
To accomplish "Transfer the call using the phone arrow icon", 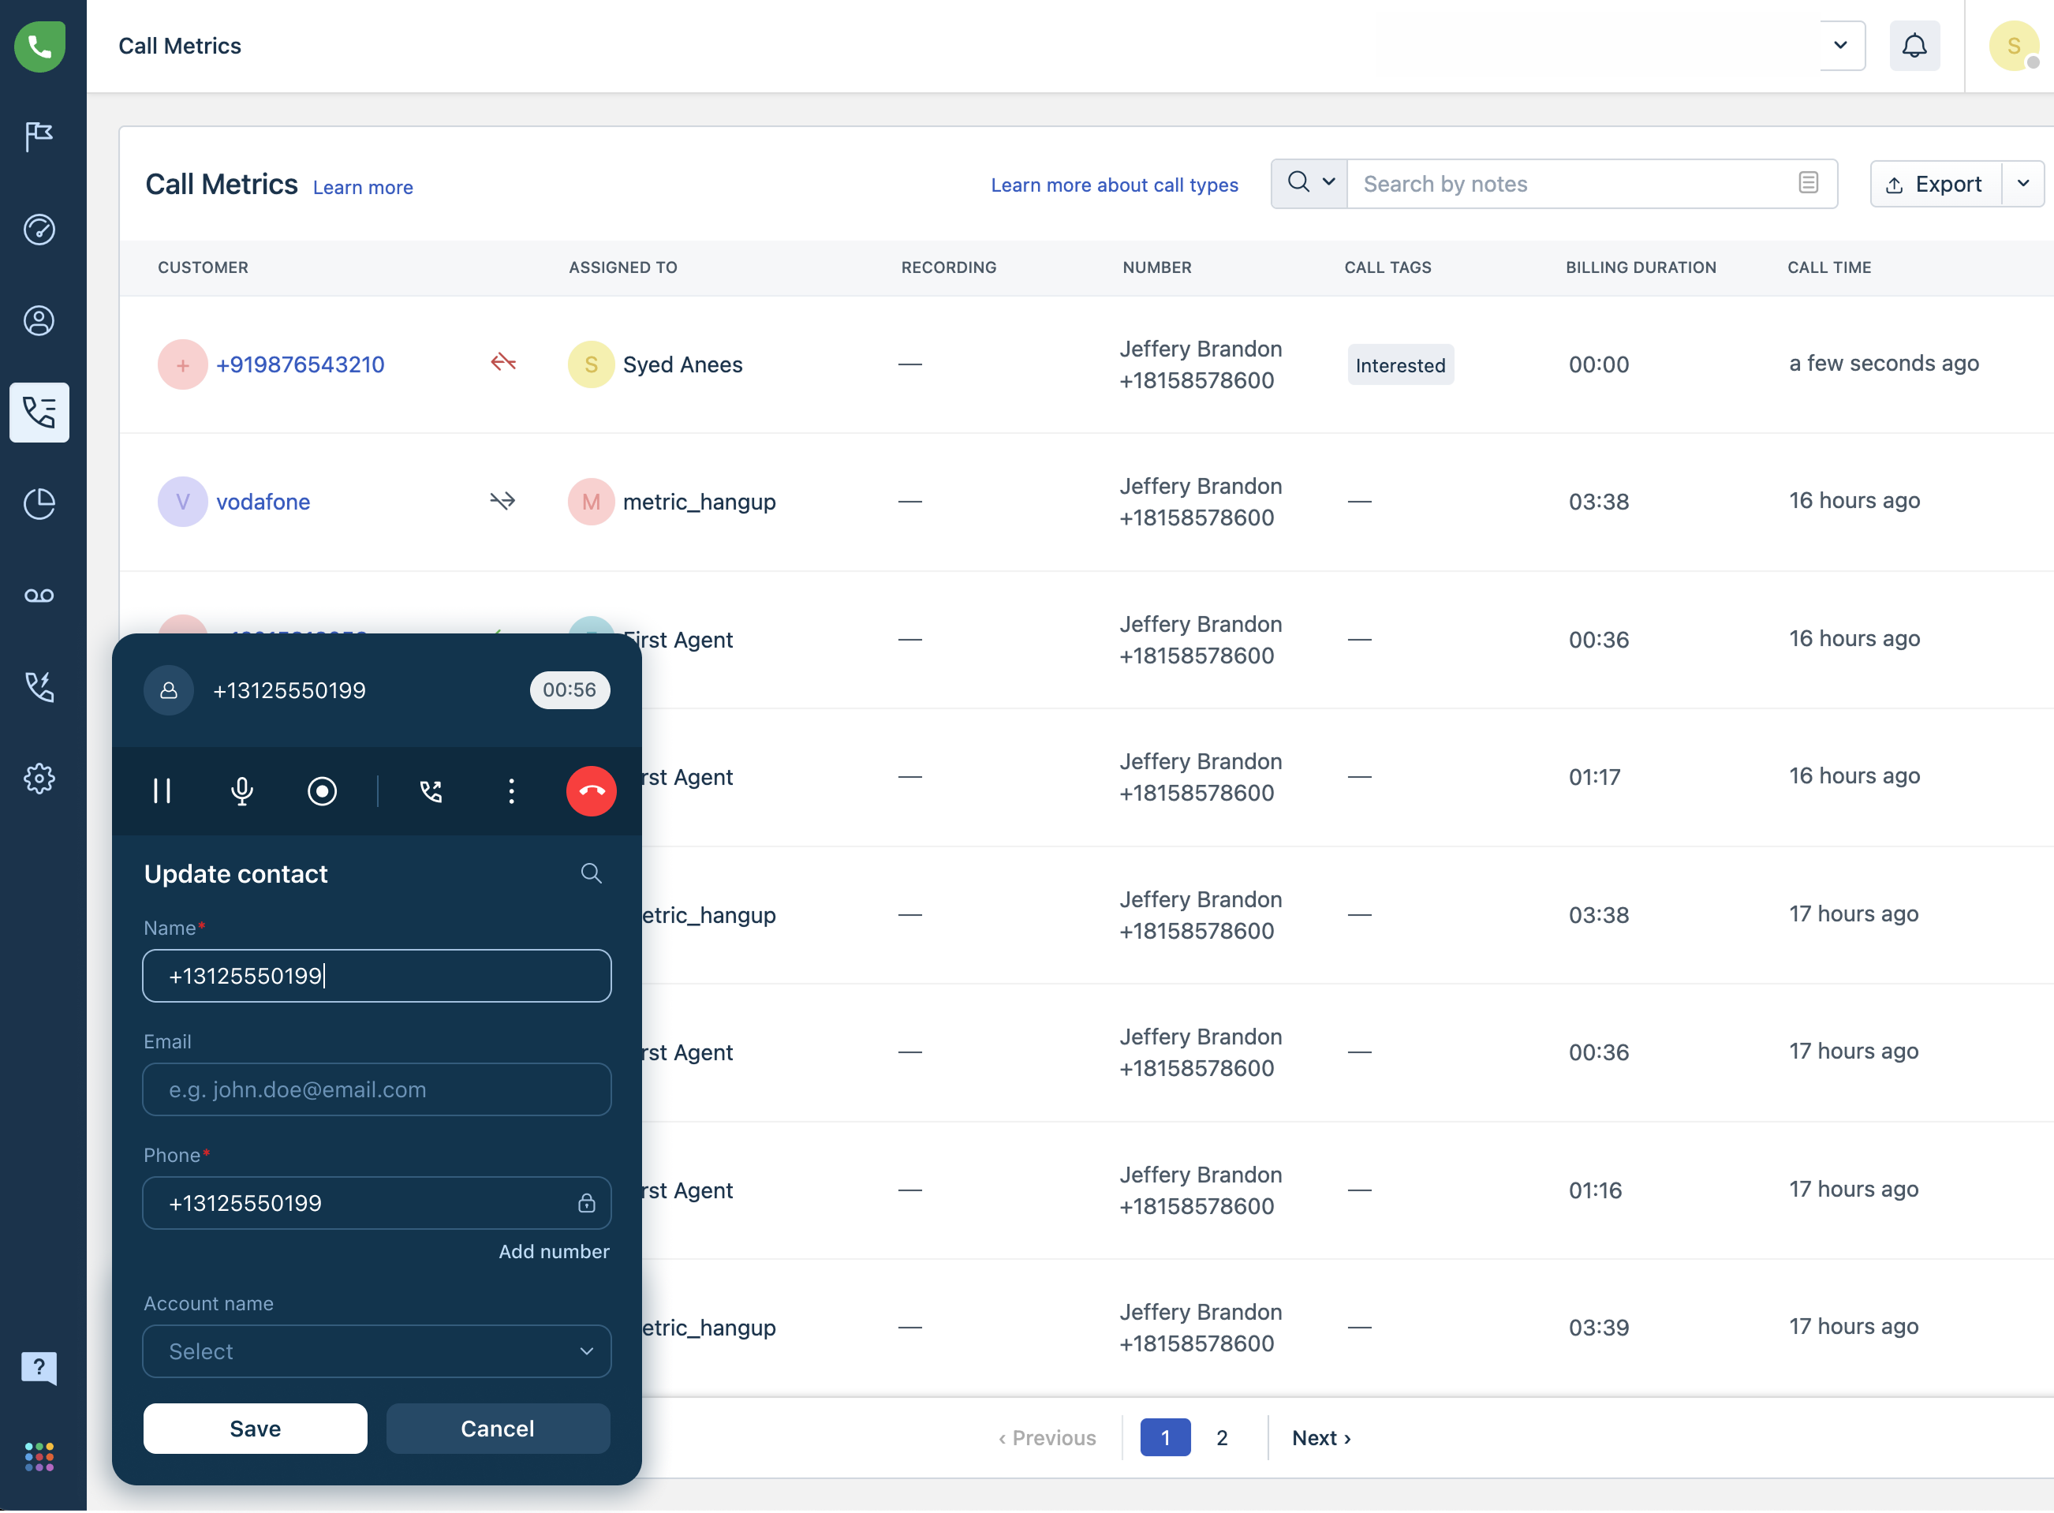I will coord(431,790).
